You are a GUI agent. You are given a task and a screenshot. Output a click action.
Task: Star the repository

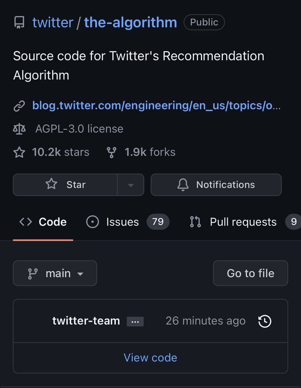tap(65, 185)
